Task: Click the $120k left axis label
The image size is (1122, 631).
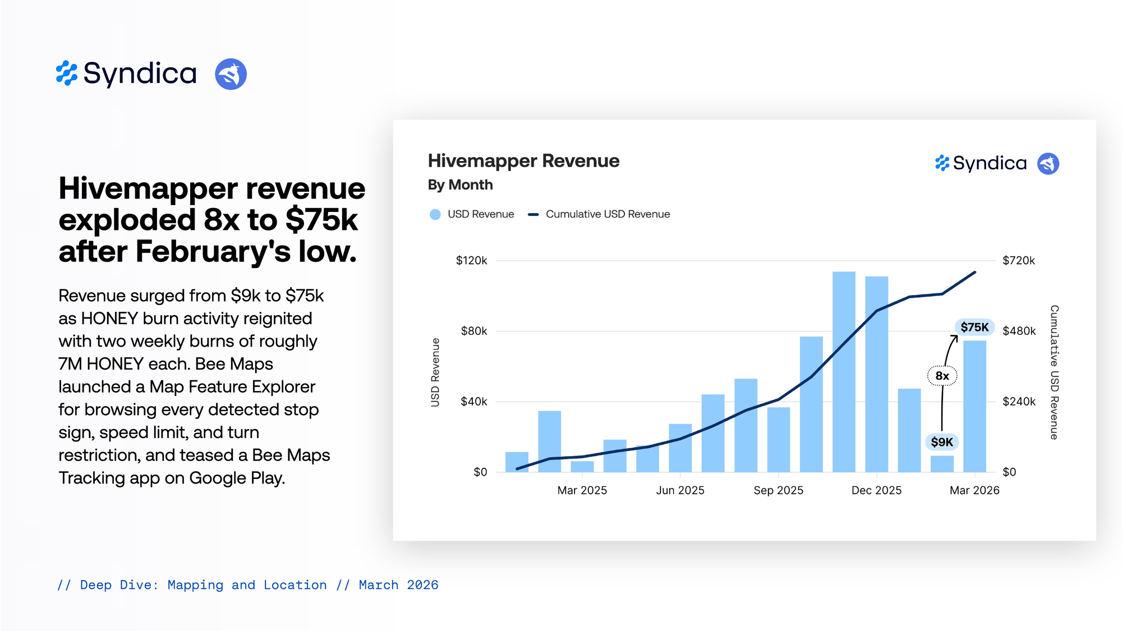Action: 471,260
